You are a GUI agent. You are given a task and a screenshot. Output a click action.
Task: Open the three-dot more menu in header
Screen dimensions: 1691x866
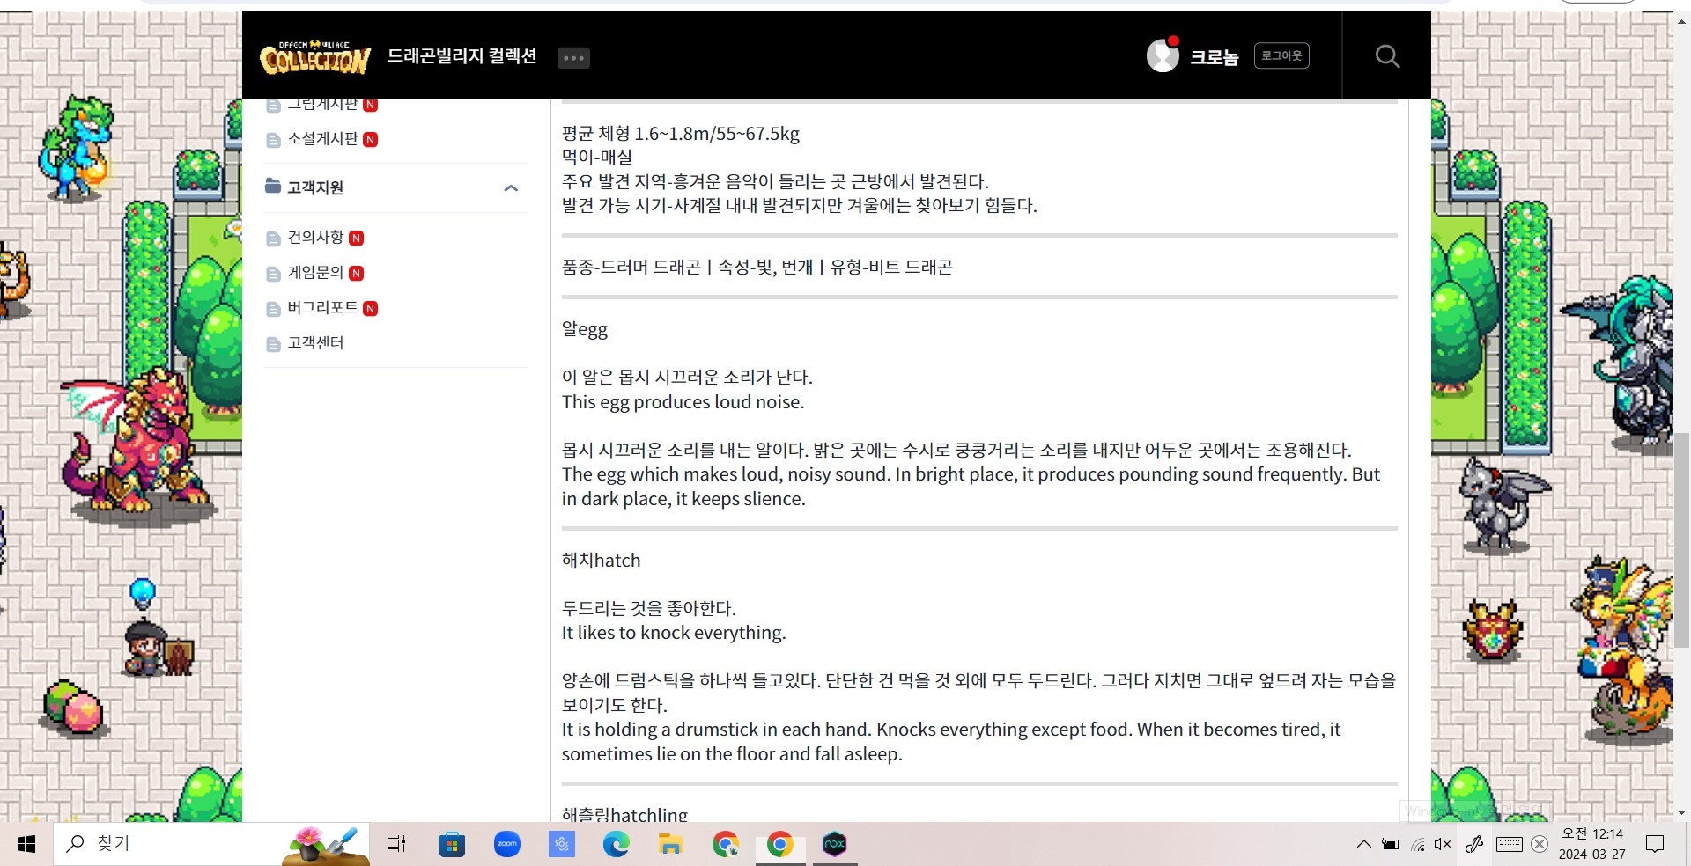[x=573, y=58]
